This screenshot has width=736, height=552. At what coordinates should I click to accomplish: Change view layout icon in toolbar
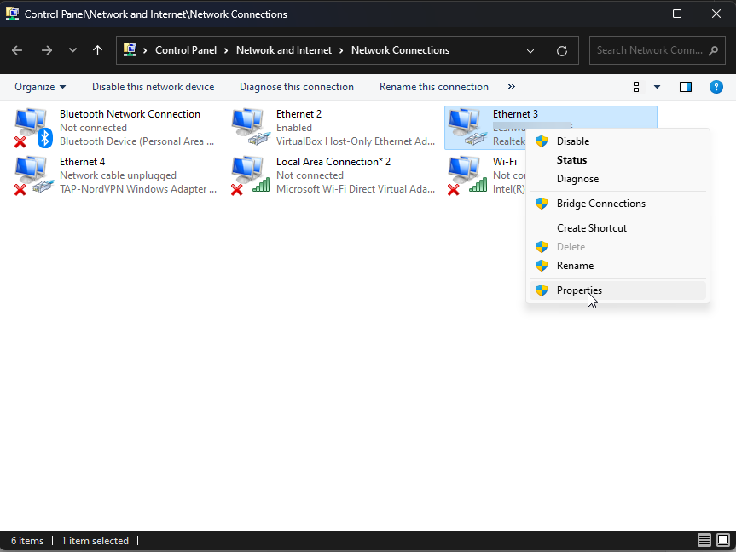tap(639, 87)
